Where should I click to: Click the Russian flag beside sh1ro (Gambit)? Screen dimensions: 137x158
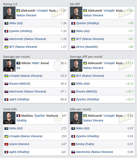pos(73,47)
